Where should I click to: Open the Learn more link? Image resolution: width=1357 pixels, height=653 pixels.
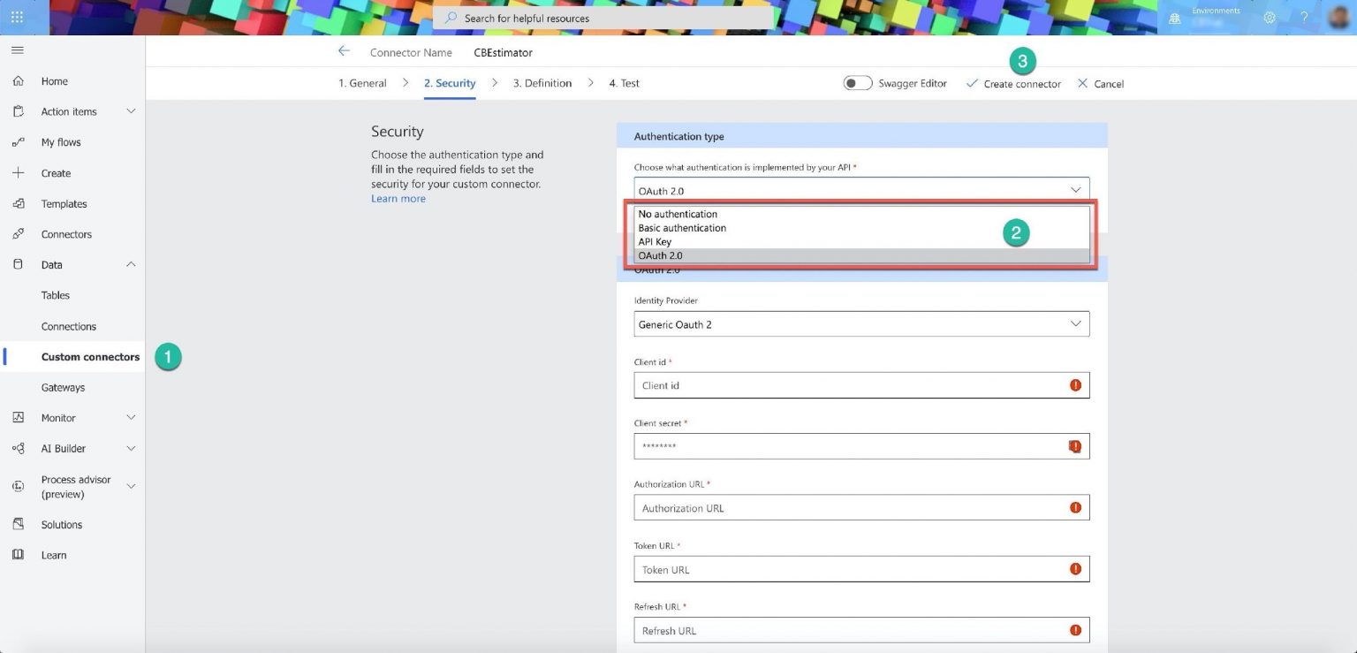tap(398, 199)
